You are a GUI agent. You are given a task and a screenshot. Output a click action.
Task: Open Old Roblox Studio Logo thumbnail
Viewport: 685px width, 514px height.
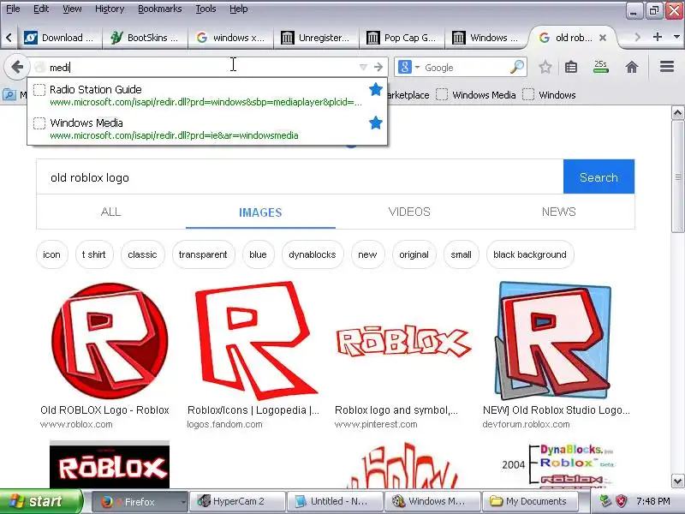[553, 341]
